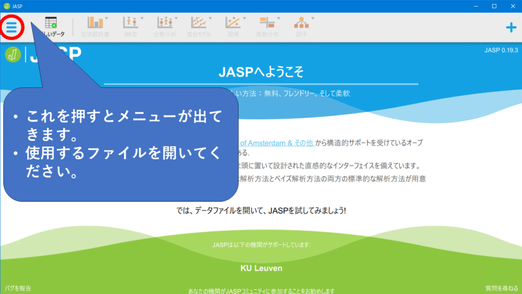Open the Descriptives (記述統計量) module

coord(95,27)
